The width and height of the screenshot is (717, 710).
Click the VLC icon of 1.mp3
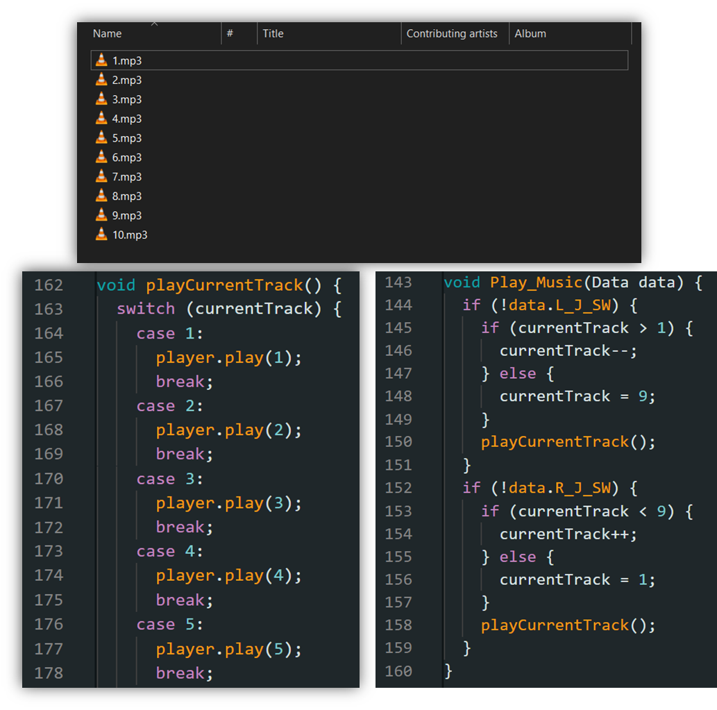101,60
